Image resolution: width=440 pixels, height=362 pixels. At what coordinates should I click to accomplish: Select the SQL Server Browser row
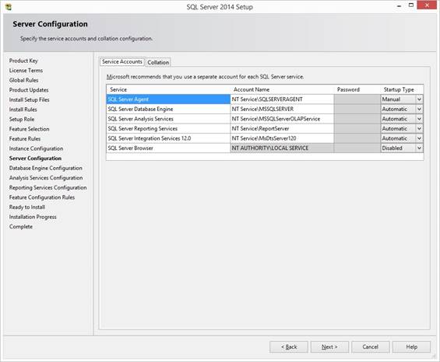tap(168, 148)
